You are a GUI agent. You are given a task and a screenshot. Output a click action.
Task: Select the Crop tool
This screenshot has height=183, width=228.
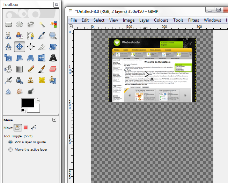(42, 47)
